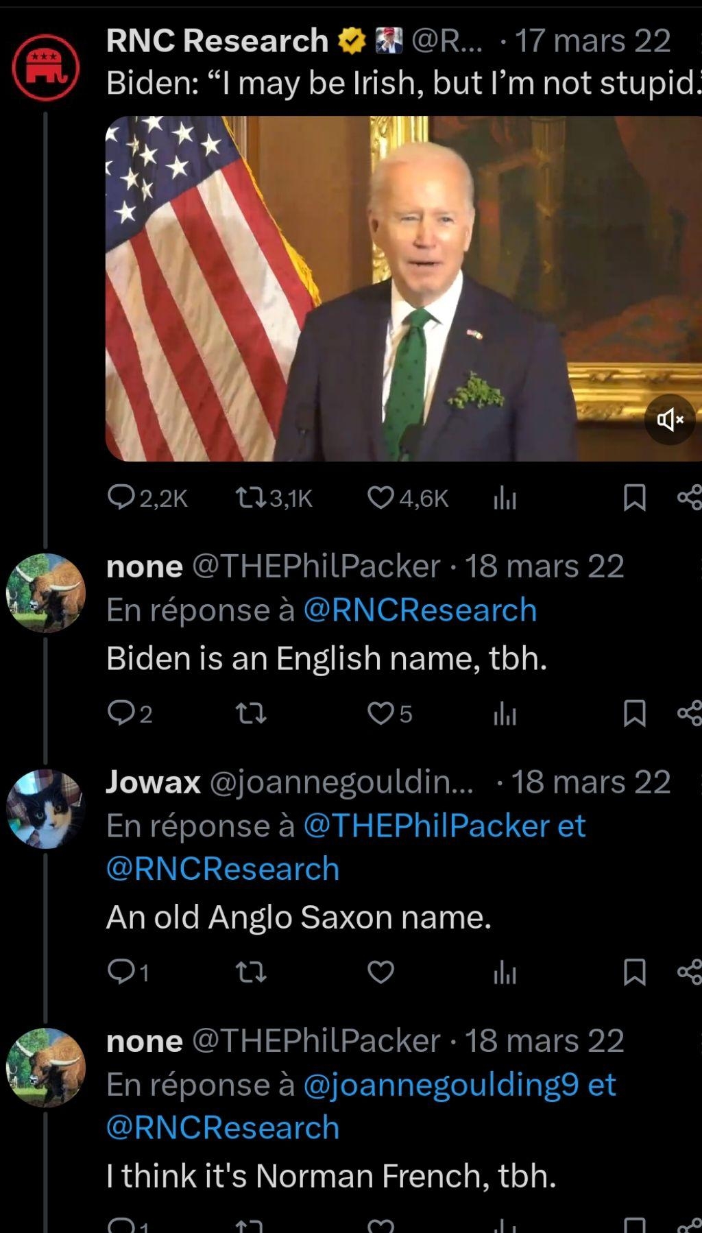Open Jowax's cat profile avatar

[x=46, y=809]
